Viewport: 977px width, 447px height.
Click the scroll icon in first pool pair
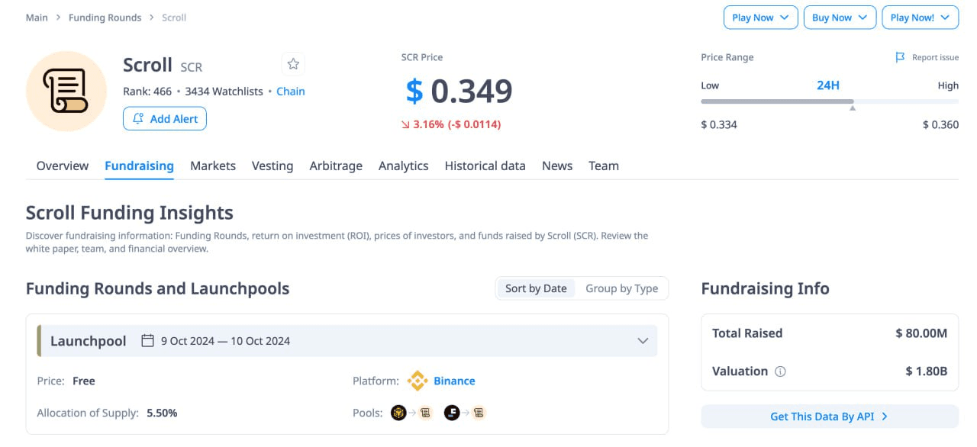tap(425, 413)
